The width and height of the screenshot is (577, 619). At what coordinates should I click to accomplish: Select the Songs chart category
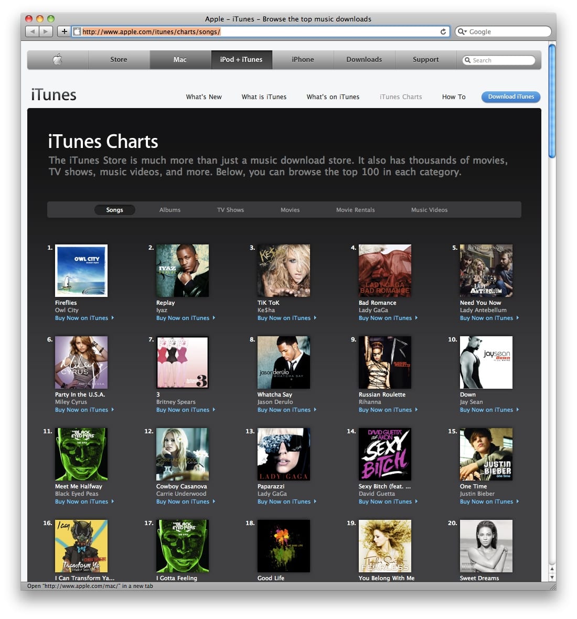point(114,210)
